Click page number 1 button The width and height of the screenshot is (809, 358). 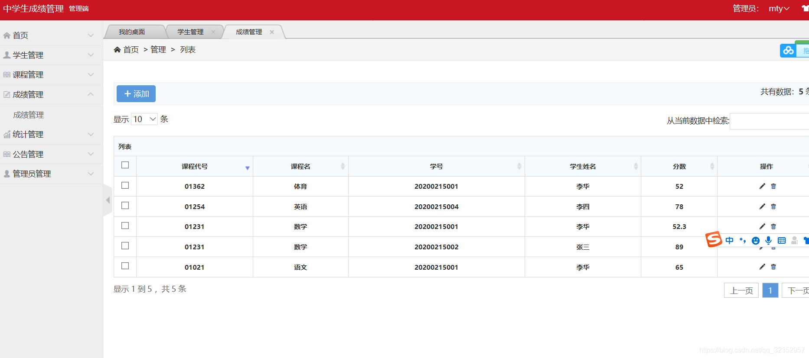point(770,290)
